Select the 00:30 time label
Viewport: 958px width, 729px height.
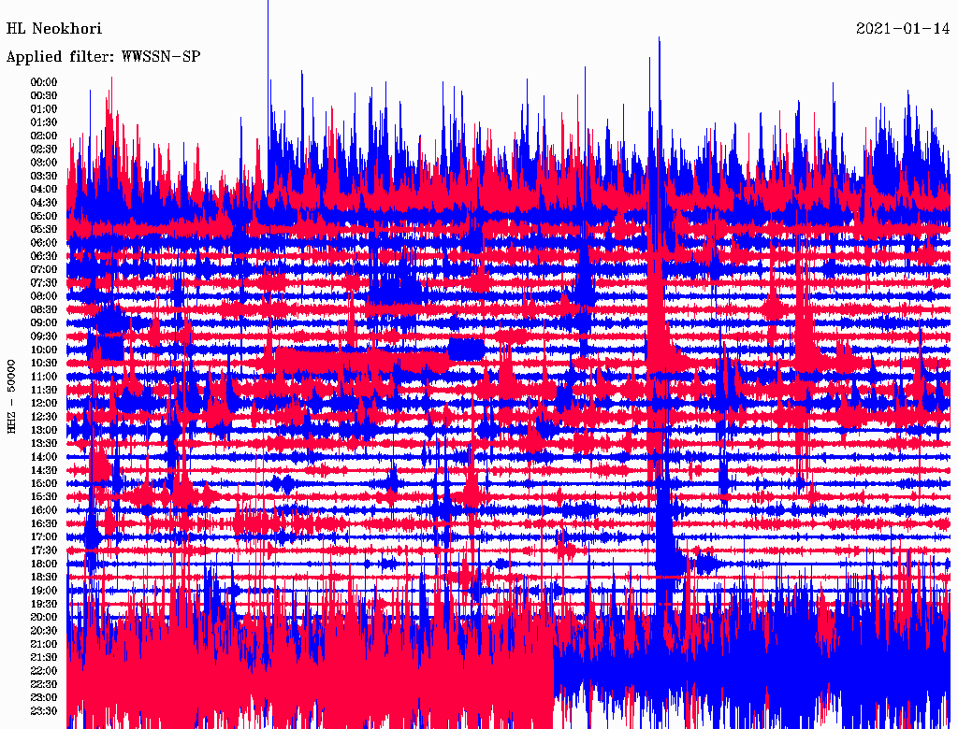(x=43, y=95)
